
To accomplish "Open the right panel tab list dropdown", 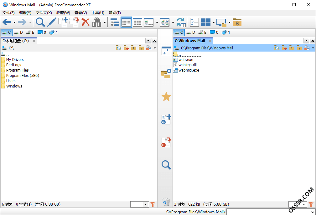I will tap(306, 41).
